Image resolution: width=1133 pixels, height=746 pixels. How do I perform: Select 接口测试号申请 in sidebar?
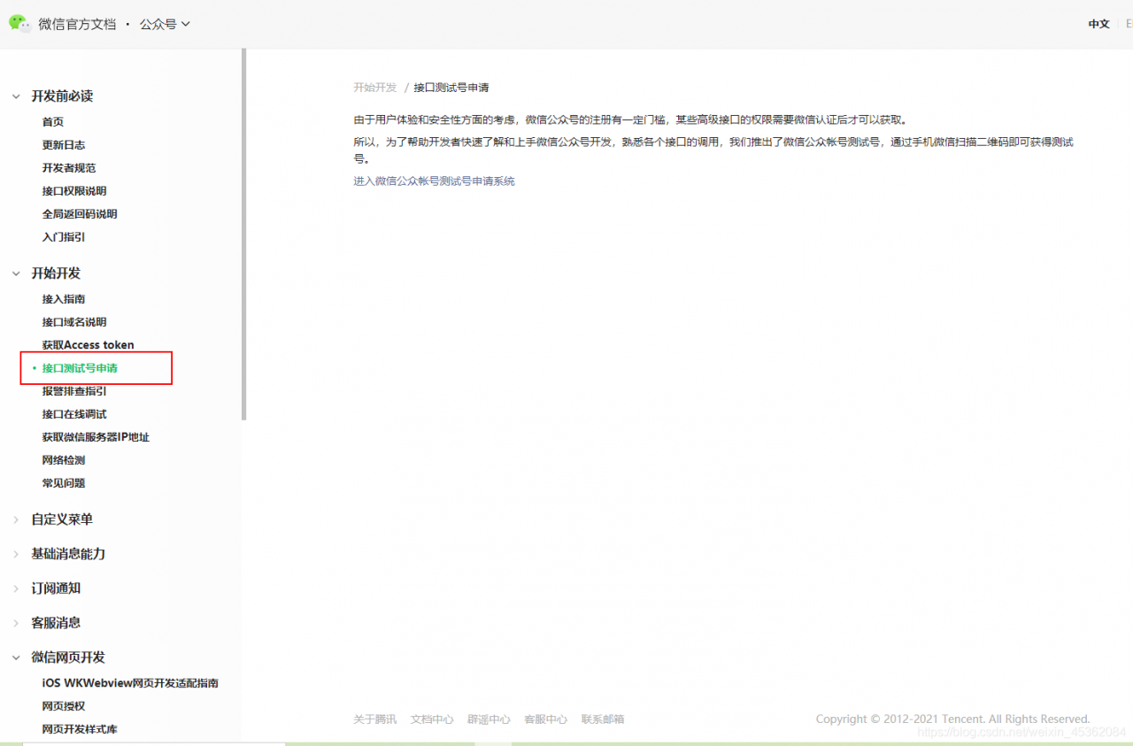(80, 368)
